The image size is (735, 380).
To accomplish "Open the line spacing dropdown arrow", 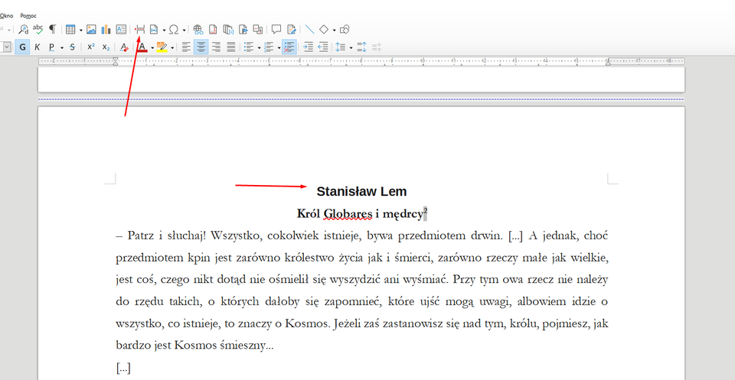I will point(351,47).
